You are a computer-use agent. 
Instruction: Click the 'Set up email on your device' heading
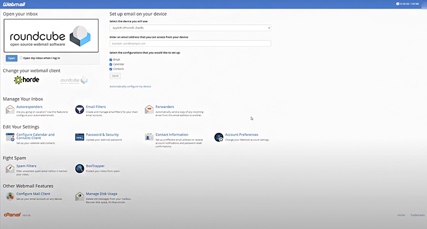point(138,14)
